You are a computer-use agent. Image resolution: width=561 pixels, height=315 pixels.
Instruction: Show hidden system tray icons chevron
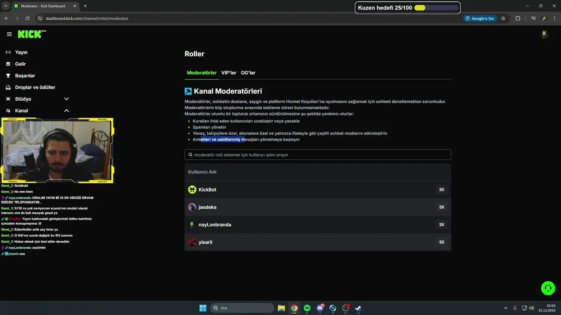[x=505, y=308]
